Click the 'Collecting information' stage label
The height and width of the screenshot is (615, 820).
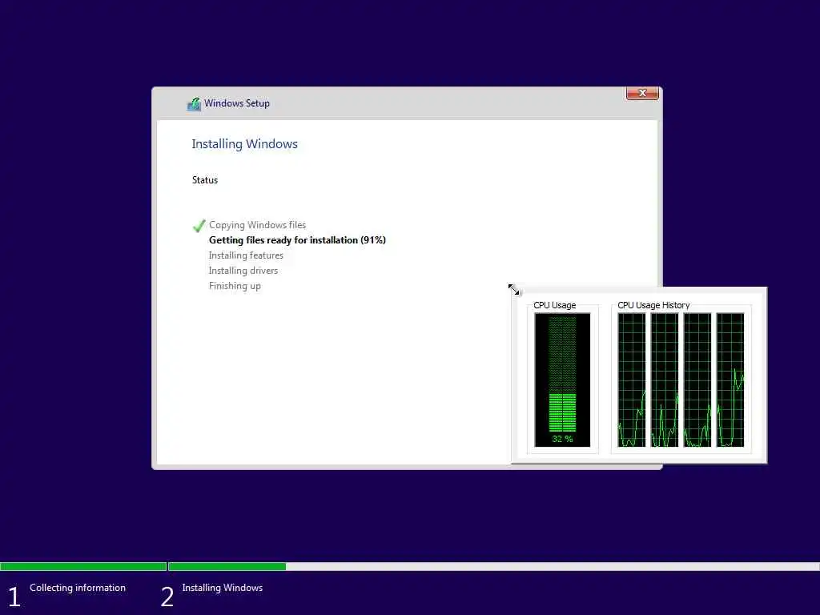click(78, 588)
